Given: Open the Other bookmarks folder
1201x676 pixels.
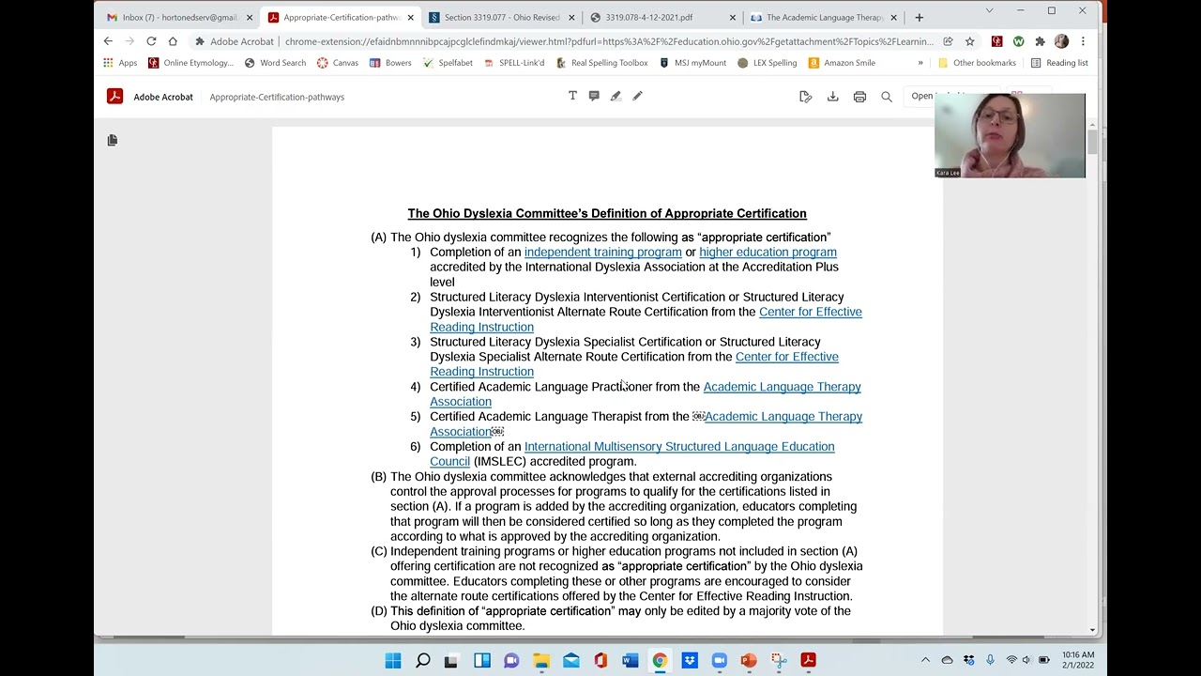Looking at the screenshot, I should (x=977, y=63).
